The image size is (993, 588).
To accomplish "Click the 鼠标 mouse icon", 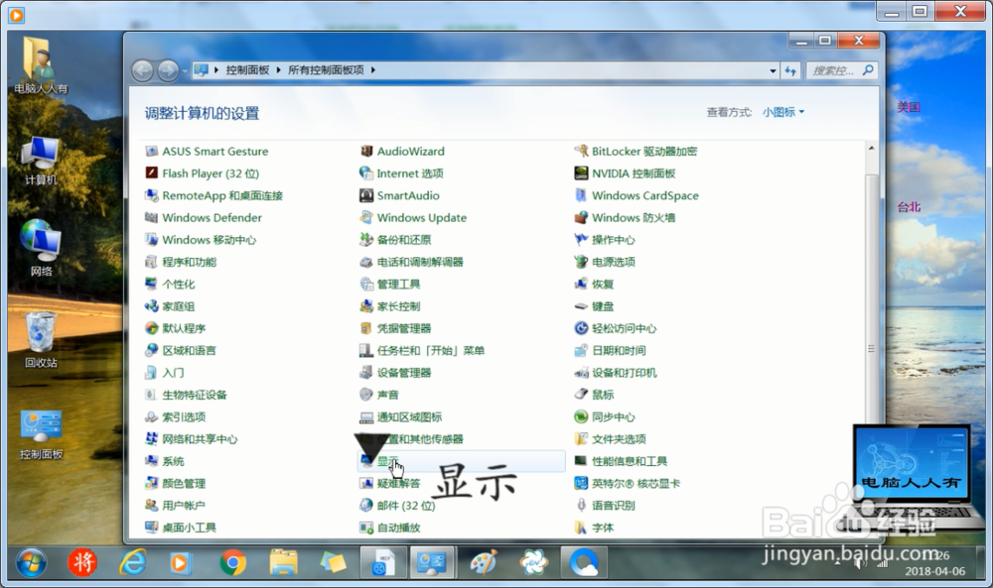I will pyautogui.click(x=581, y=395).
